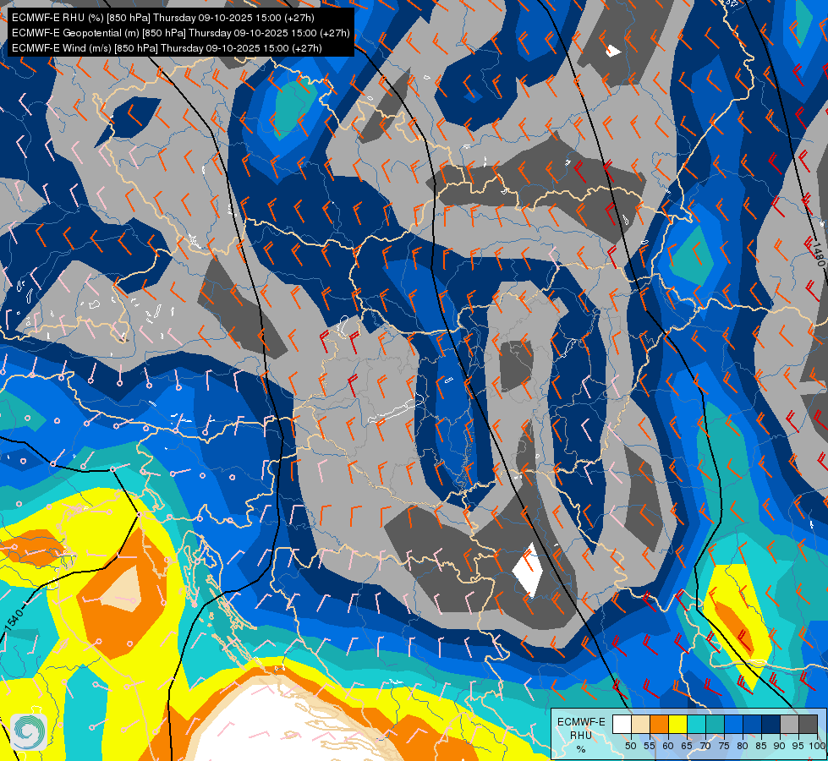Screen dimensions: 828x761
Task: Click the legend tick value 90
Action: [x=780, y=746]
